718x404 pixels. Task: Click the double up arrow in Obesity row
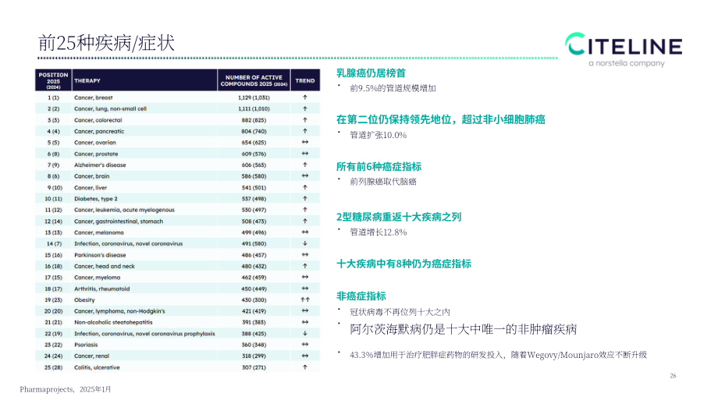click(305, 299)
